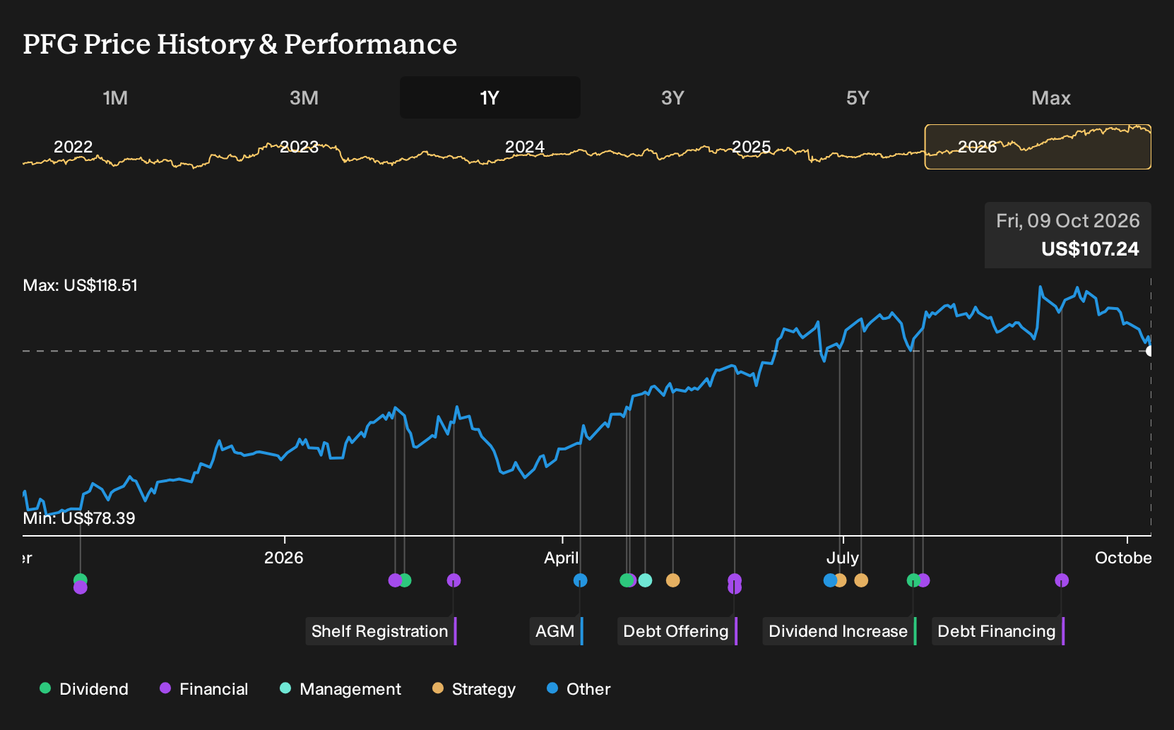Image resolution: width=1174 pixels, height=730 pixels.
Task: Click the Min: US$78.39 label
Action: pyautogui.click(x=79, y=518)
